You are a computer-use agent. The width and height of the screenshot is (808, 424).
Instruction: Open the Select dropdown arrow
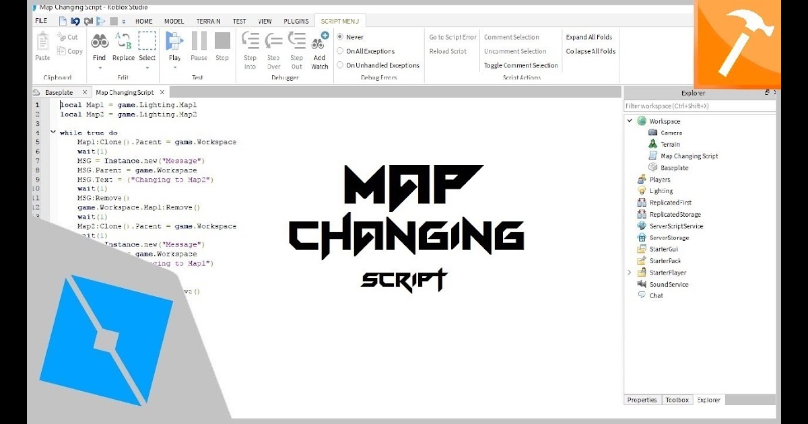147,67
